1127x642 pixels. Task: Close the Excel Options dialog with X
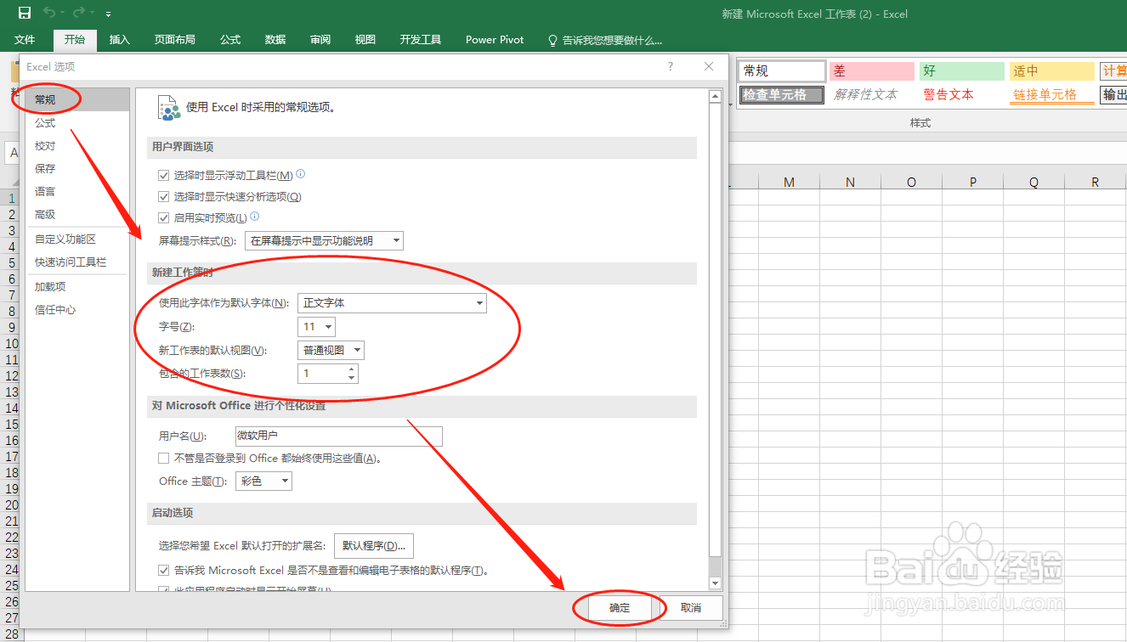(x=709, y=66)
